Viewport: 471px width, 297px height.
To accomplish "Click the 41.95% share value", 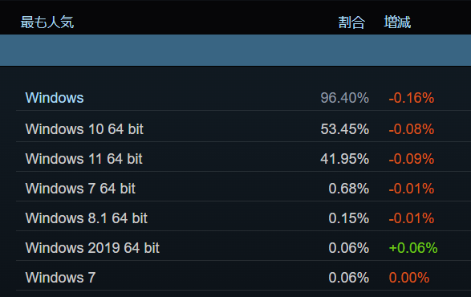I will pyautogui.click(x=344, y=159).
